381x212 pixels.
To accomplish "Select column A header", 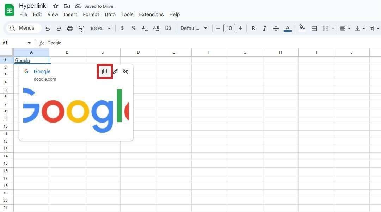I will (31, 52).
